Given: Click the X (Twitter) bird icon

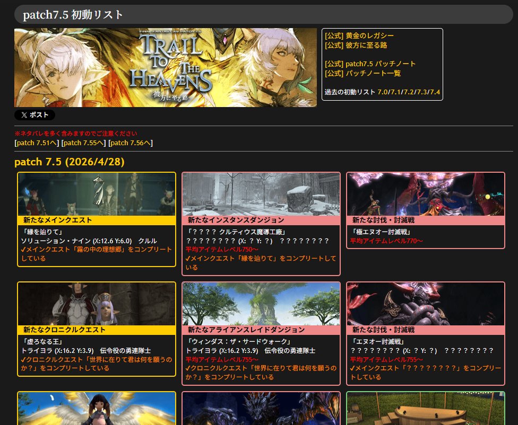Looking at the screenshot, I should point(24,114).
